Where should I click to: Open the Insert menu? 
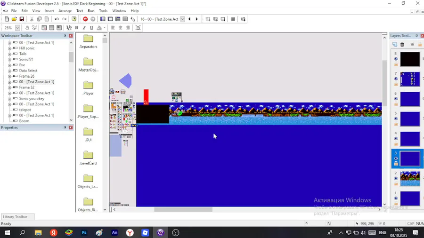coord(49,11)
